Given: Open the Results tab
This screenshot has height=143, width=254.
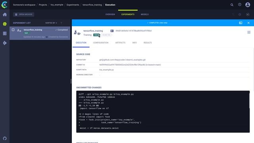Looking at the screenshot, I should [148, 43].
